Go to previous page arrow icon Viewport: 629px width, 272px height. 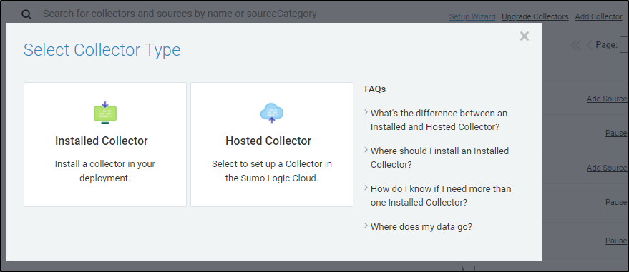[589, 45]
